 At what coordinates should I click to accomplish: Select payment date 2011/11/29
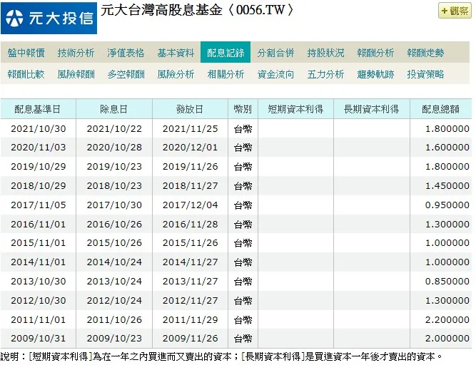click(x=190, y=319)
